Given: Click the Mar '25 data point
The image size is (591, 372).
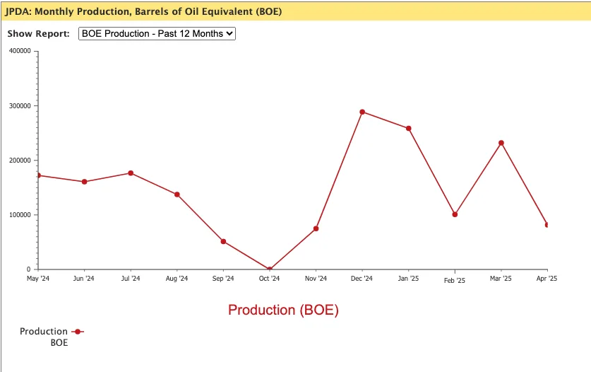Looking at the screenshot, I should [x=501, y=143].
